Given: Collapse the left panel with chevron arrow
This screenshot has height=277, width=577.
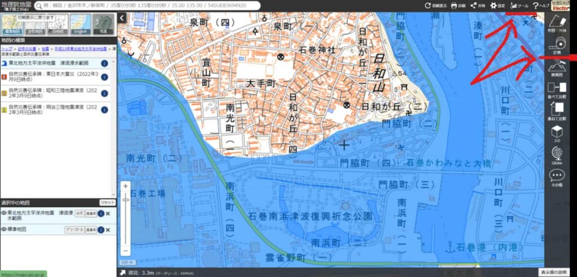Looking at the screenshot, I should (122, 18).
